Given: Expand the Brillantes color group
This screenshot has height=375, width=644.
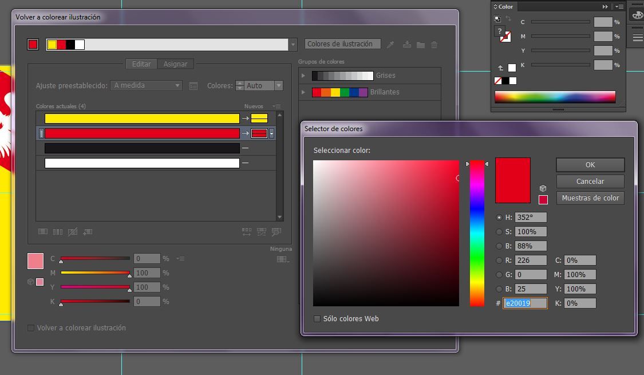Looking at the screenshot, I should pos(303,92).
